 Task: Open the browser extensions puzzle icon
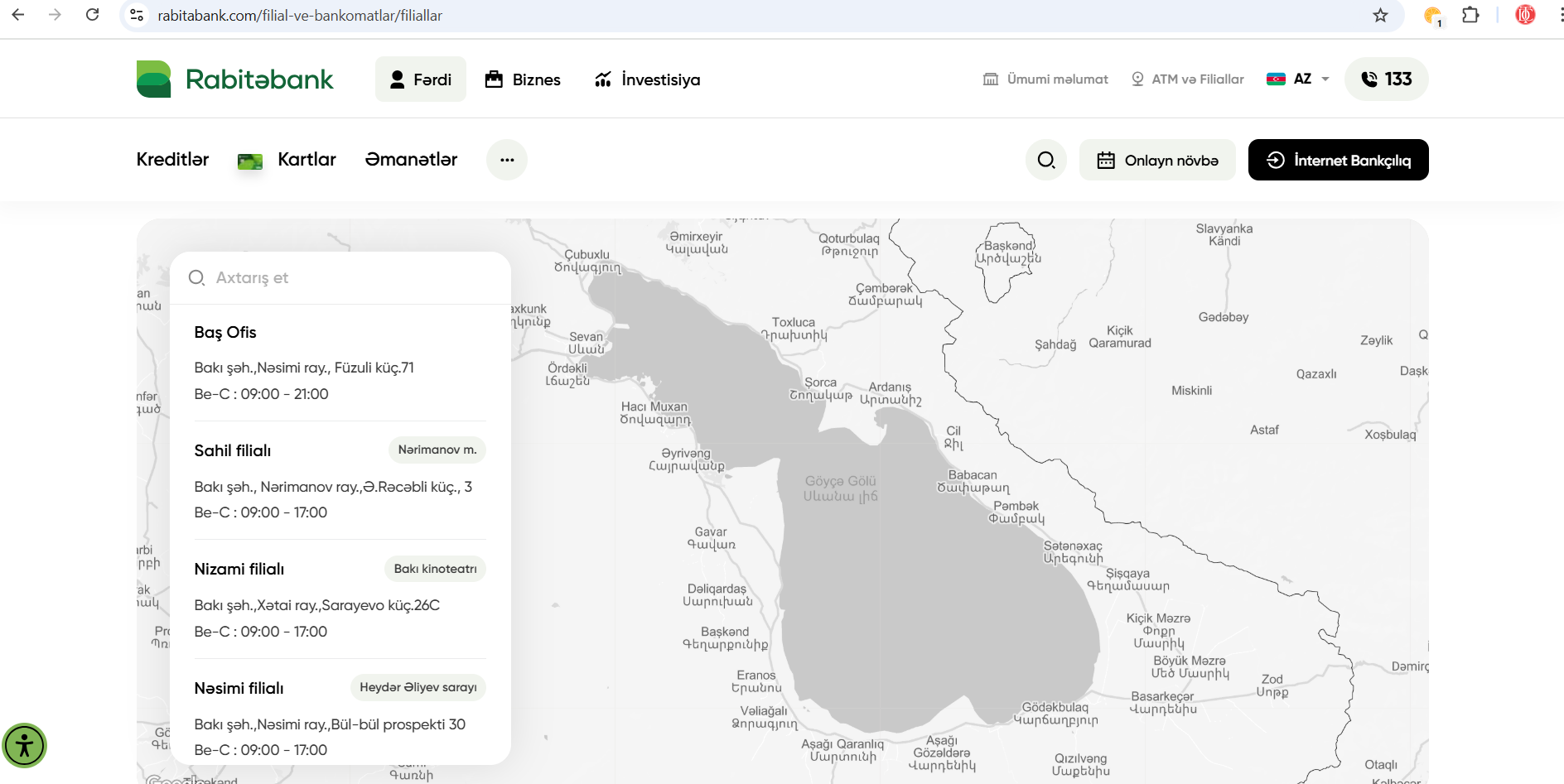(x=1470, y=16)
